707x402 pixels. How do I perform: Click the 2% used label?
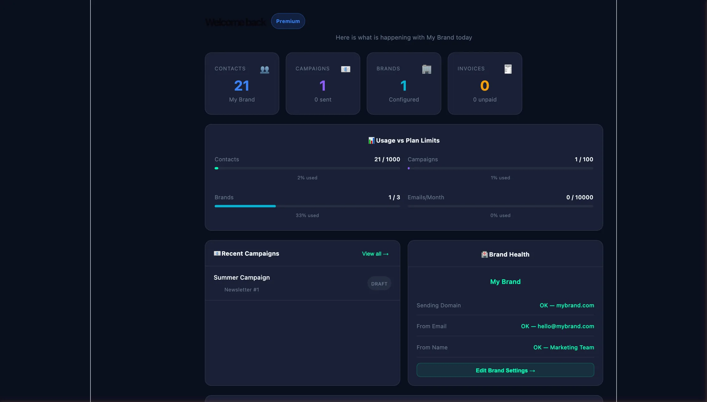(x=307, y=178)
